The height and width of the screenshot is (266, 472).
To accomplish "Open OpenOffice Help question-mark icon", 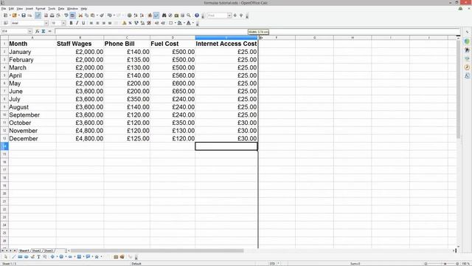I will [197, 16].
